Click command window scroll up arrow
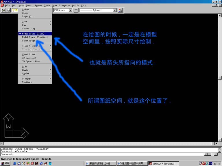The height and width of the screenshot is (166, 222). pos(219,149)
